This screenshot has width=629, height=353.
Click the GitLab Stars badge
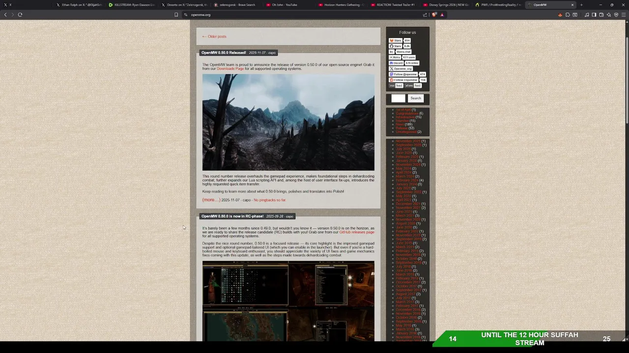click(x=400, y=40)
